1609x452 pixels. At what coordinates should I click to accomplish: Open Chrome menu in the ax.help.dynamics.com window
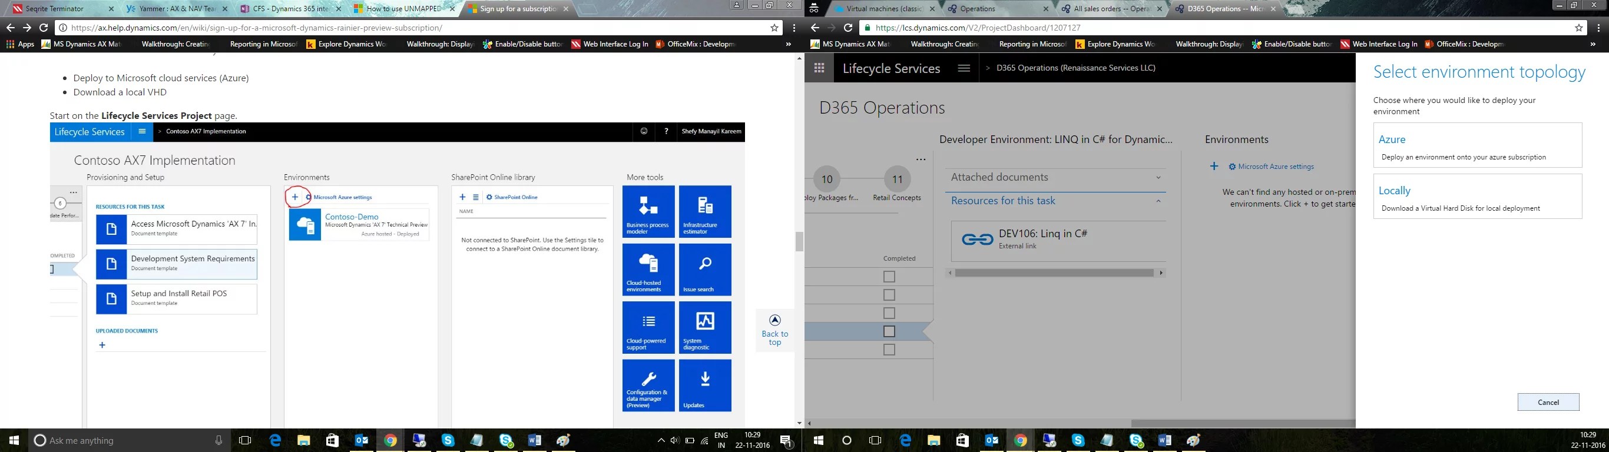(794, 28)
